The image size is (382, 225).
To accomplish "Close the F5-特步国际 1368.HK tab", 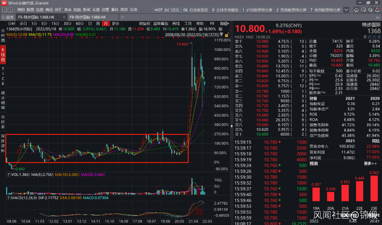I will [x=64, y=17].
